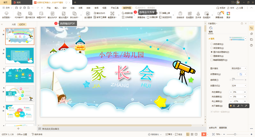Click the 更多 colorful icon in ribbon
The width and height of the screenshot is (255, 137).
pyautogui.click(x=228, y=15)
